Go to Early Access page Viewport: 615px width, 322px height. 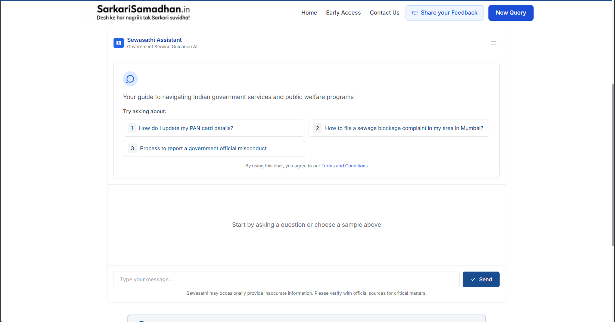pyautogui.click(x=343, y=13)
